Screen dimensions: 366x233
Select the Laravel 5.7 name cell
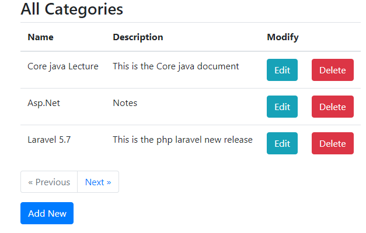pos(49,140)
